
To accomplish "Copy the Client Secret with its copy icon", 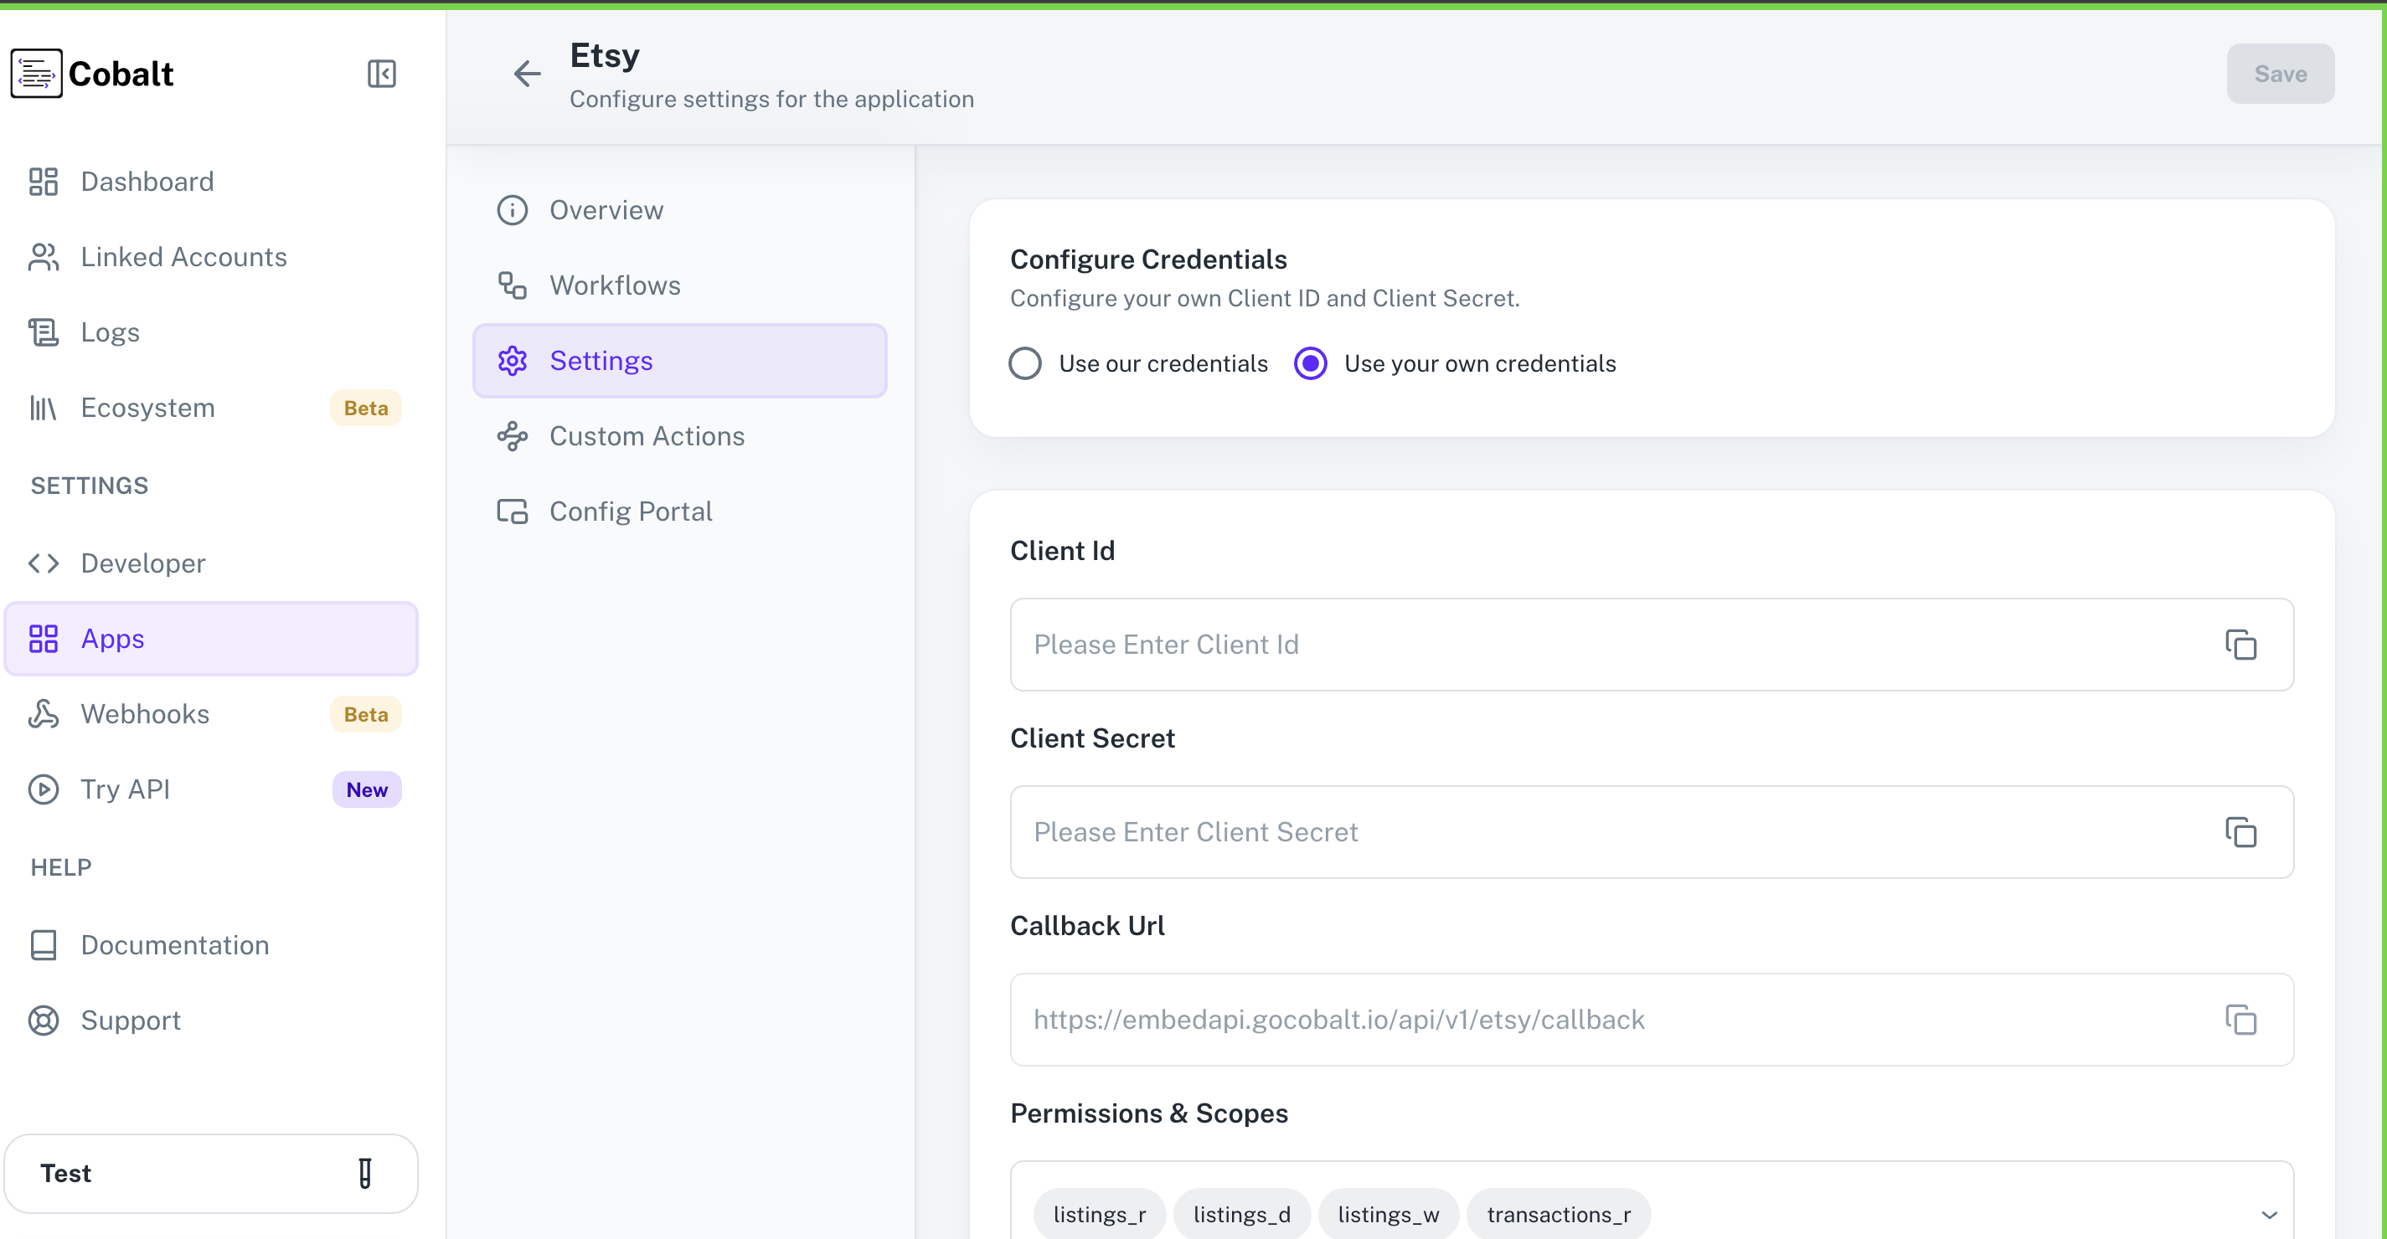I will pyautogui.click(x=2240, y=832).
